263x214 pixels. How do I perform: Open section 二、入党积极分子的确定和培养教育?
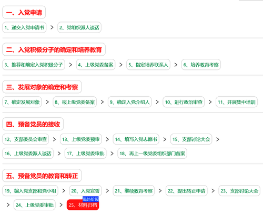click(54, 49)
